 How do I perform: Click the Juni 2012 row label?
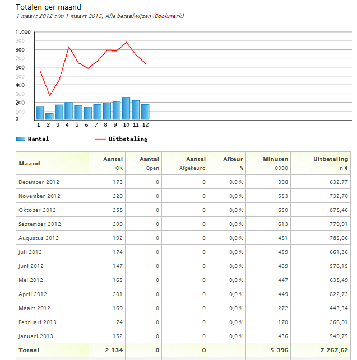click(x=31, y=266)
